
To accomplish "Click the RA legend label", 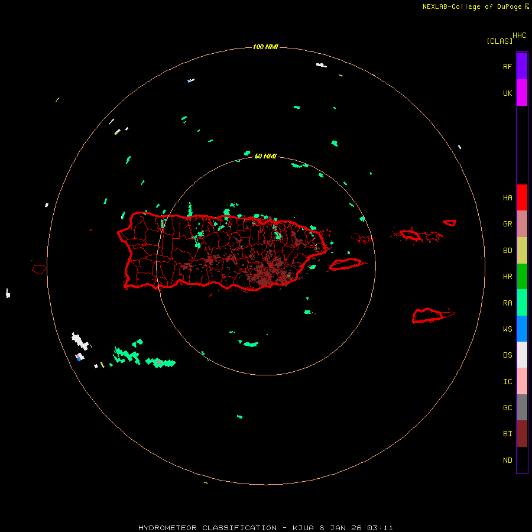I will 507,303.
